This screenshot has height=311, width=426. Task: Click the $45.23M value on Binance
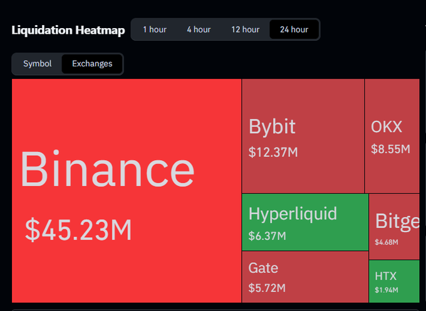(78, 230)
